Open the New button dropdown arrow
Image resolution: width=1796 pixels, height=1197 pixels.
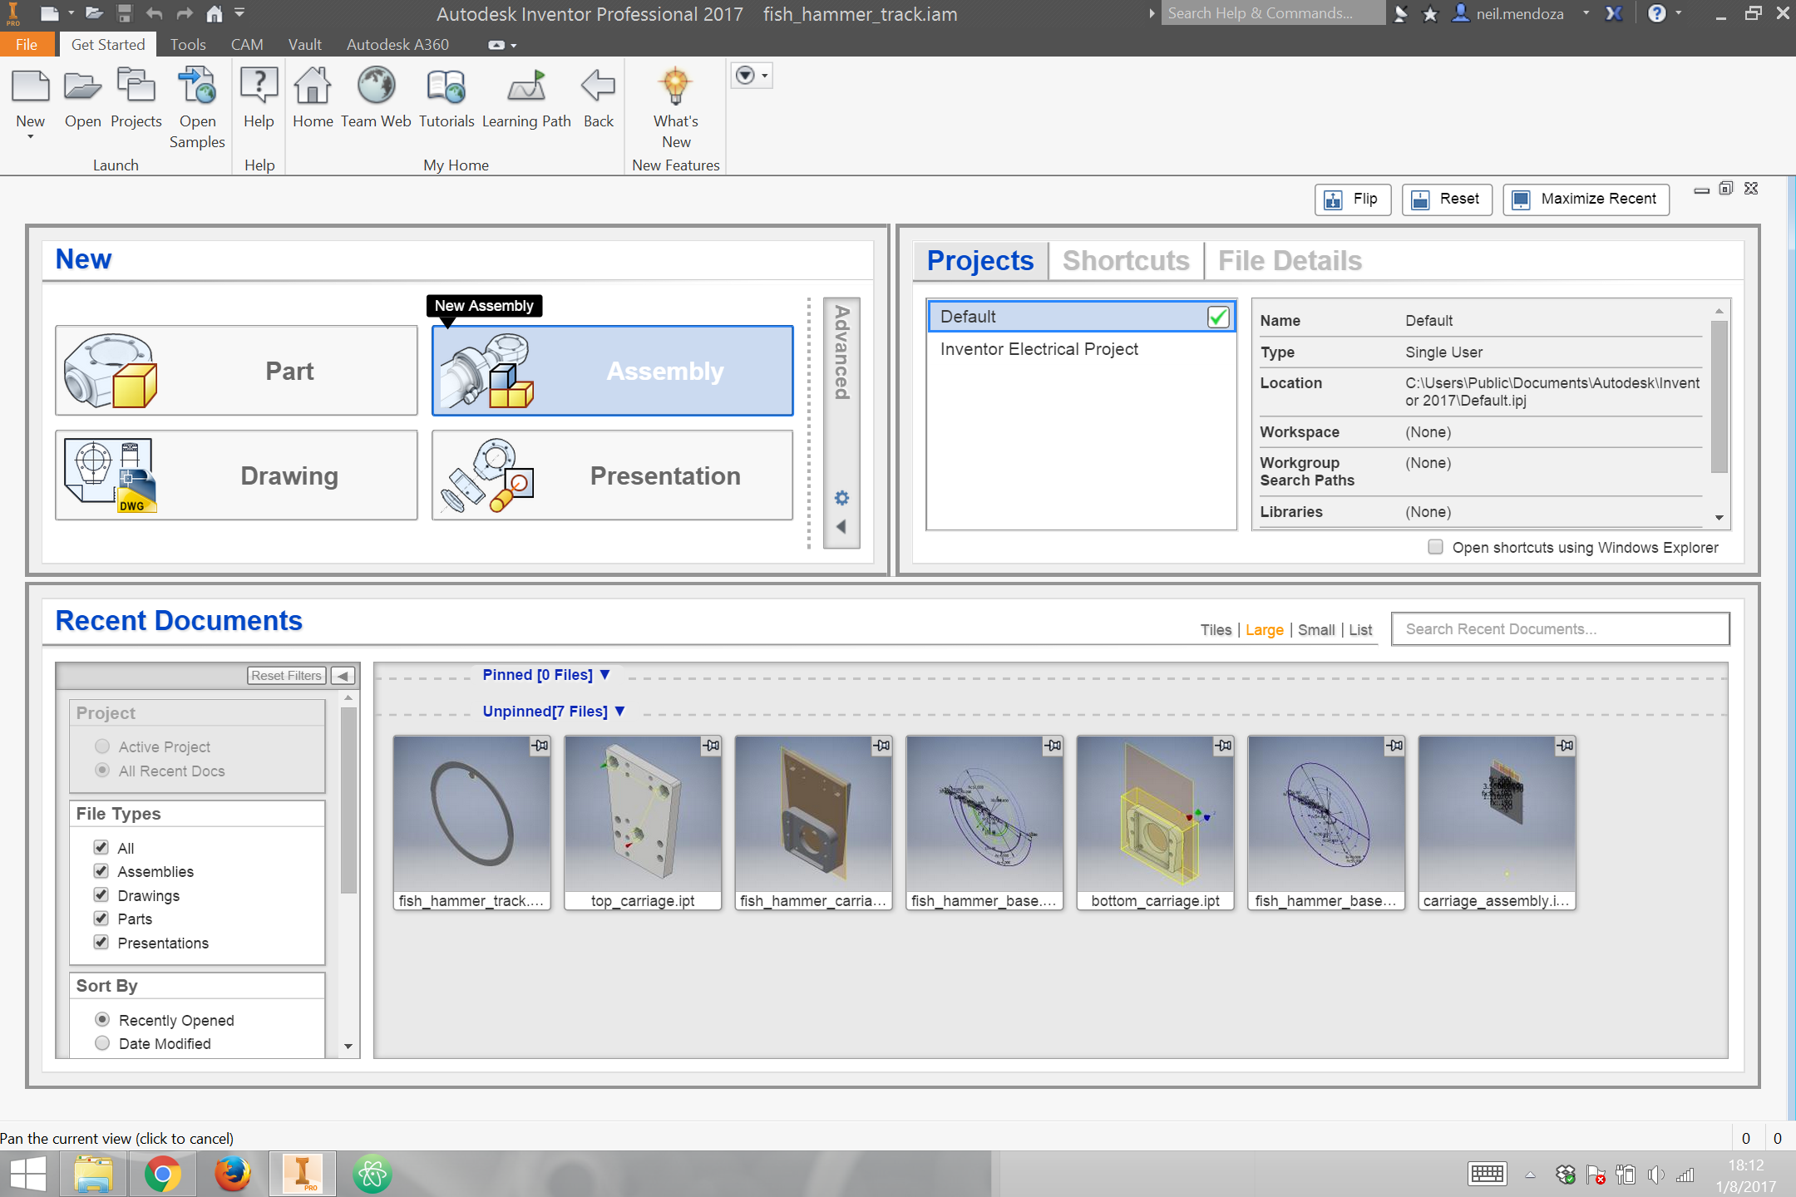[31, 137]
